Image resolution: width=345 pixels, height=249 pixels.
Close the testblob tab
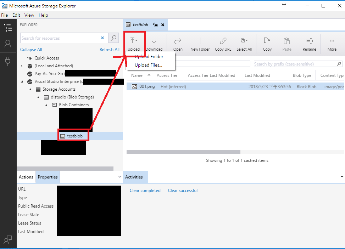(163, 25)
